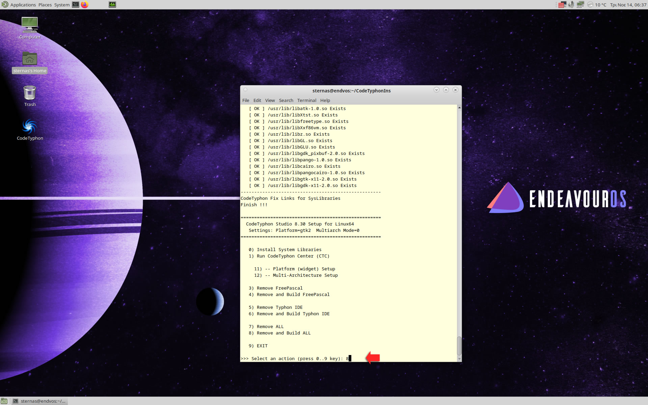This screenshot has height=405, width=648.
Task: Select the sternas's Home folder icon
Action: pyautogui.click(x=30, y=62)
